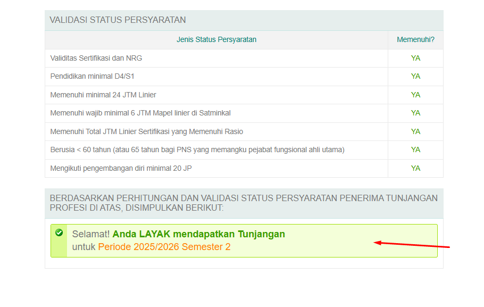Viewport: 484px width, 307px height.
Task: Click YA status for Validitas Sertifikasi
Action: (415, 58)
